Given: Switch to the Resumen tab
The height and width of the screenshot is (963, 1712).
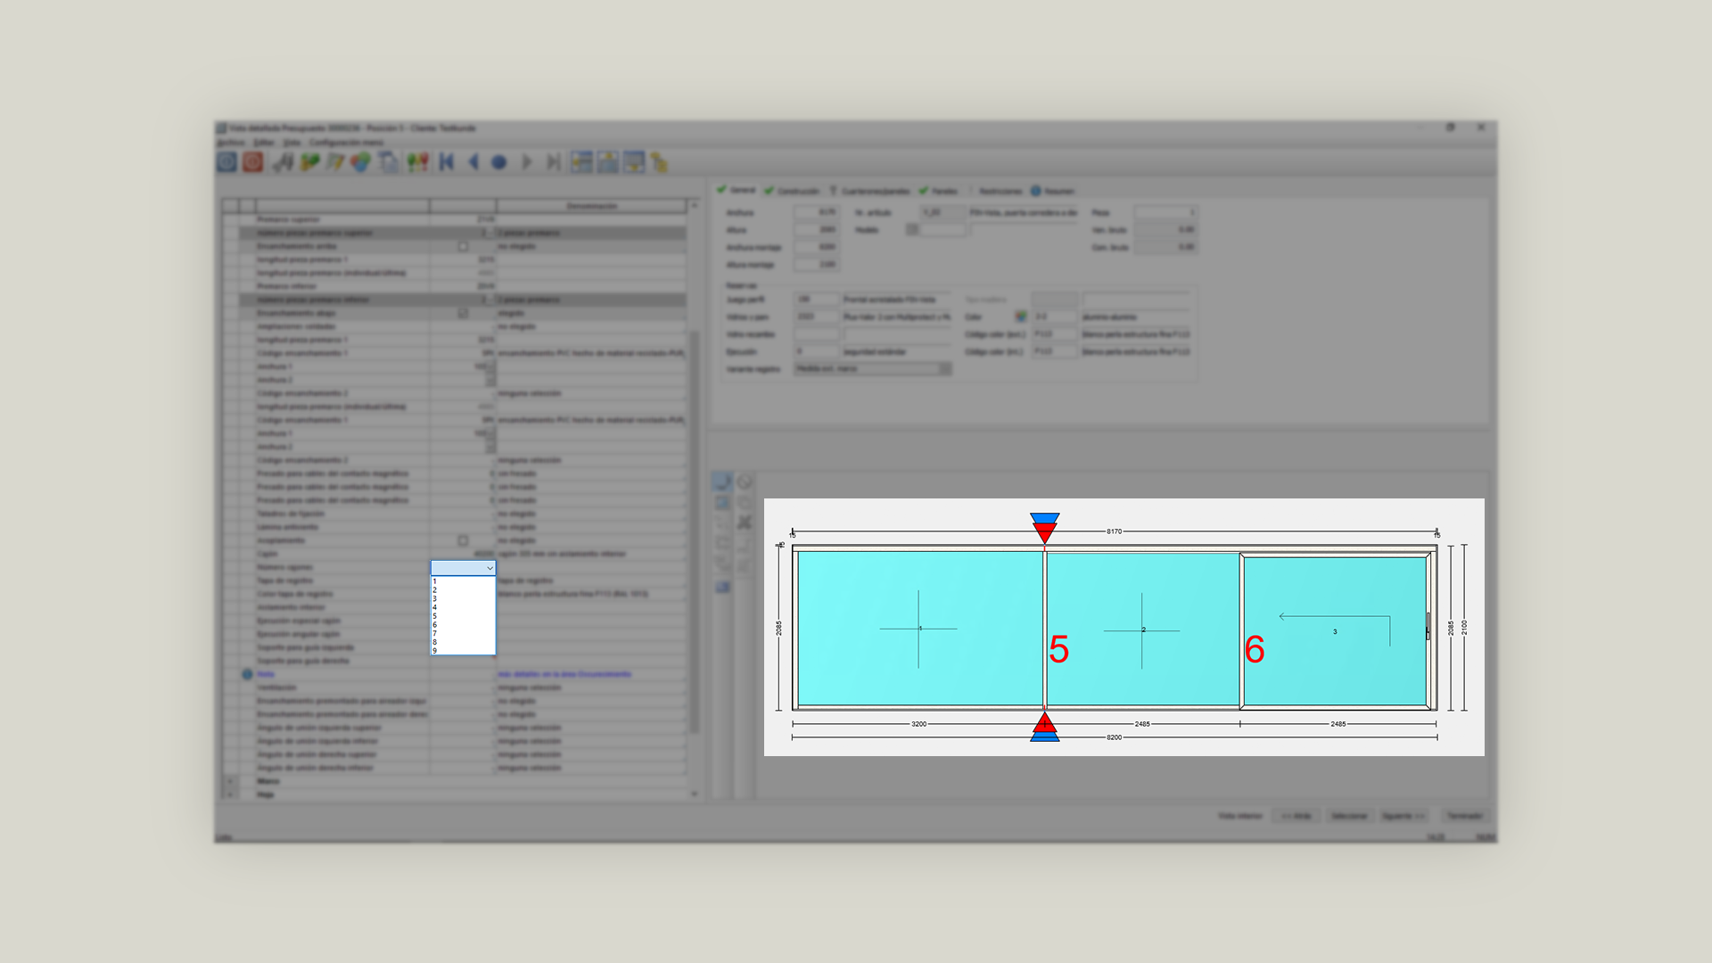Looking at the screenshot, I should (1053, 191).
